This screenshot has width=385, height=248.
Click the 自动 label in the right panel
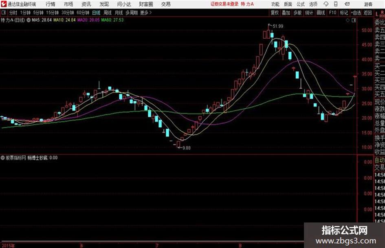[x=380, y=160]
